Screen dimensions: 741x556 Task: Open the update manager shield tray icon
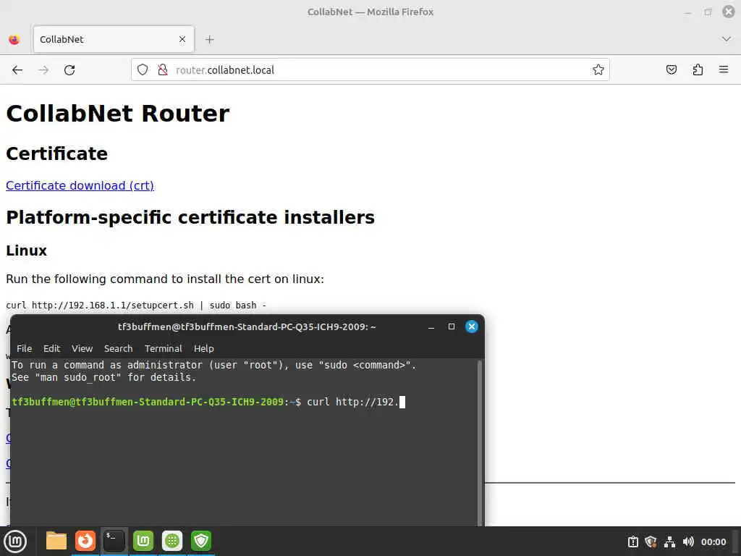click(651, 542)
